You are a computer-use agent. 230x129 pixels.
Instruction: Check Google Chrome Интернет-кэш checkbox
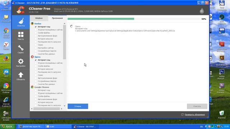pos(36,90)
